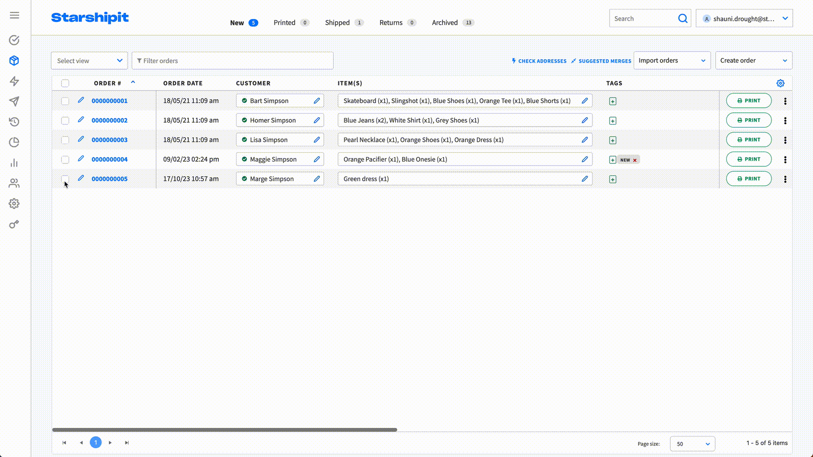Switch to the Shipped tab

click(344, 23)
